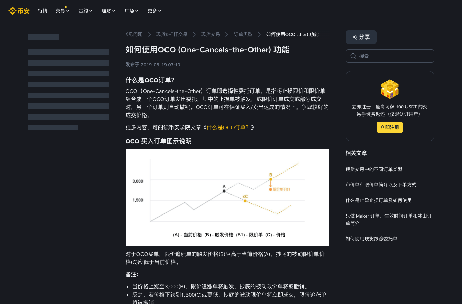Go to 现货&杠杆交易 breadcrumb
Screen dimensions: 462x304
[172, 34]
